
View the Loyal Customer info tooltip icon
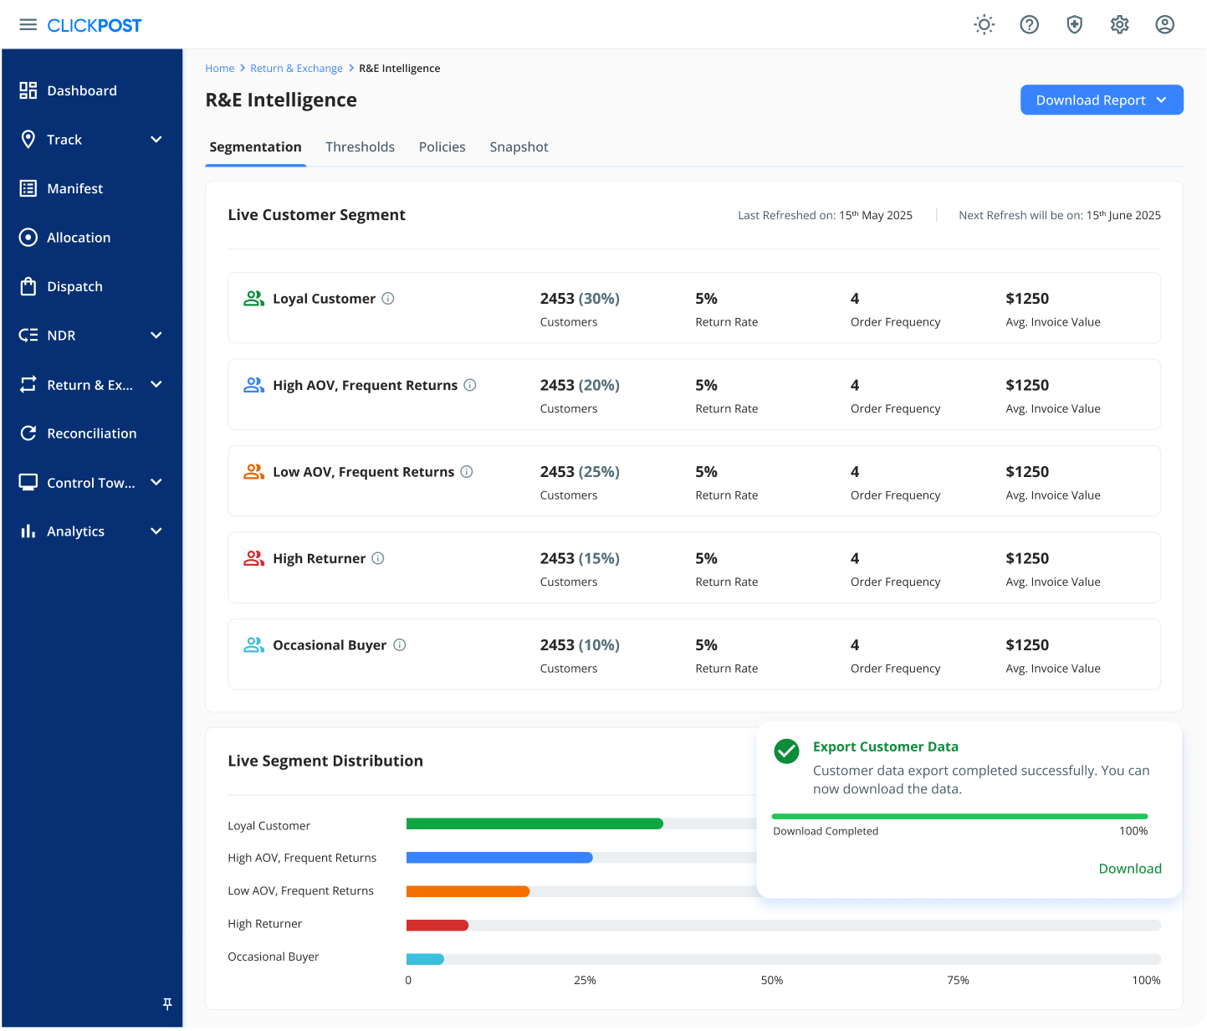pyautogui.click(x=388, y=298)
